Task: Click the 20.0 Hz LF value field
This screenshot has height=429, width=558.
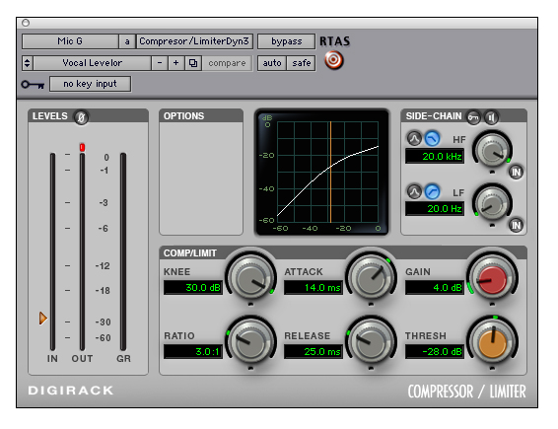Action: point(435,209)
